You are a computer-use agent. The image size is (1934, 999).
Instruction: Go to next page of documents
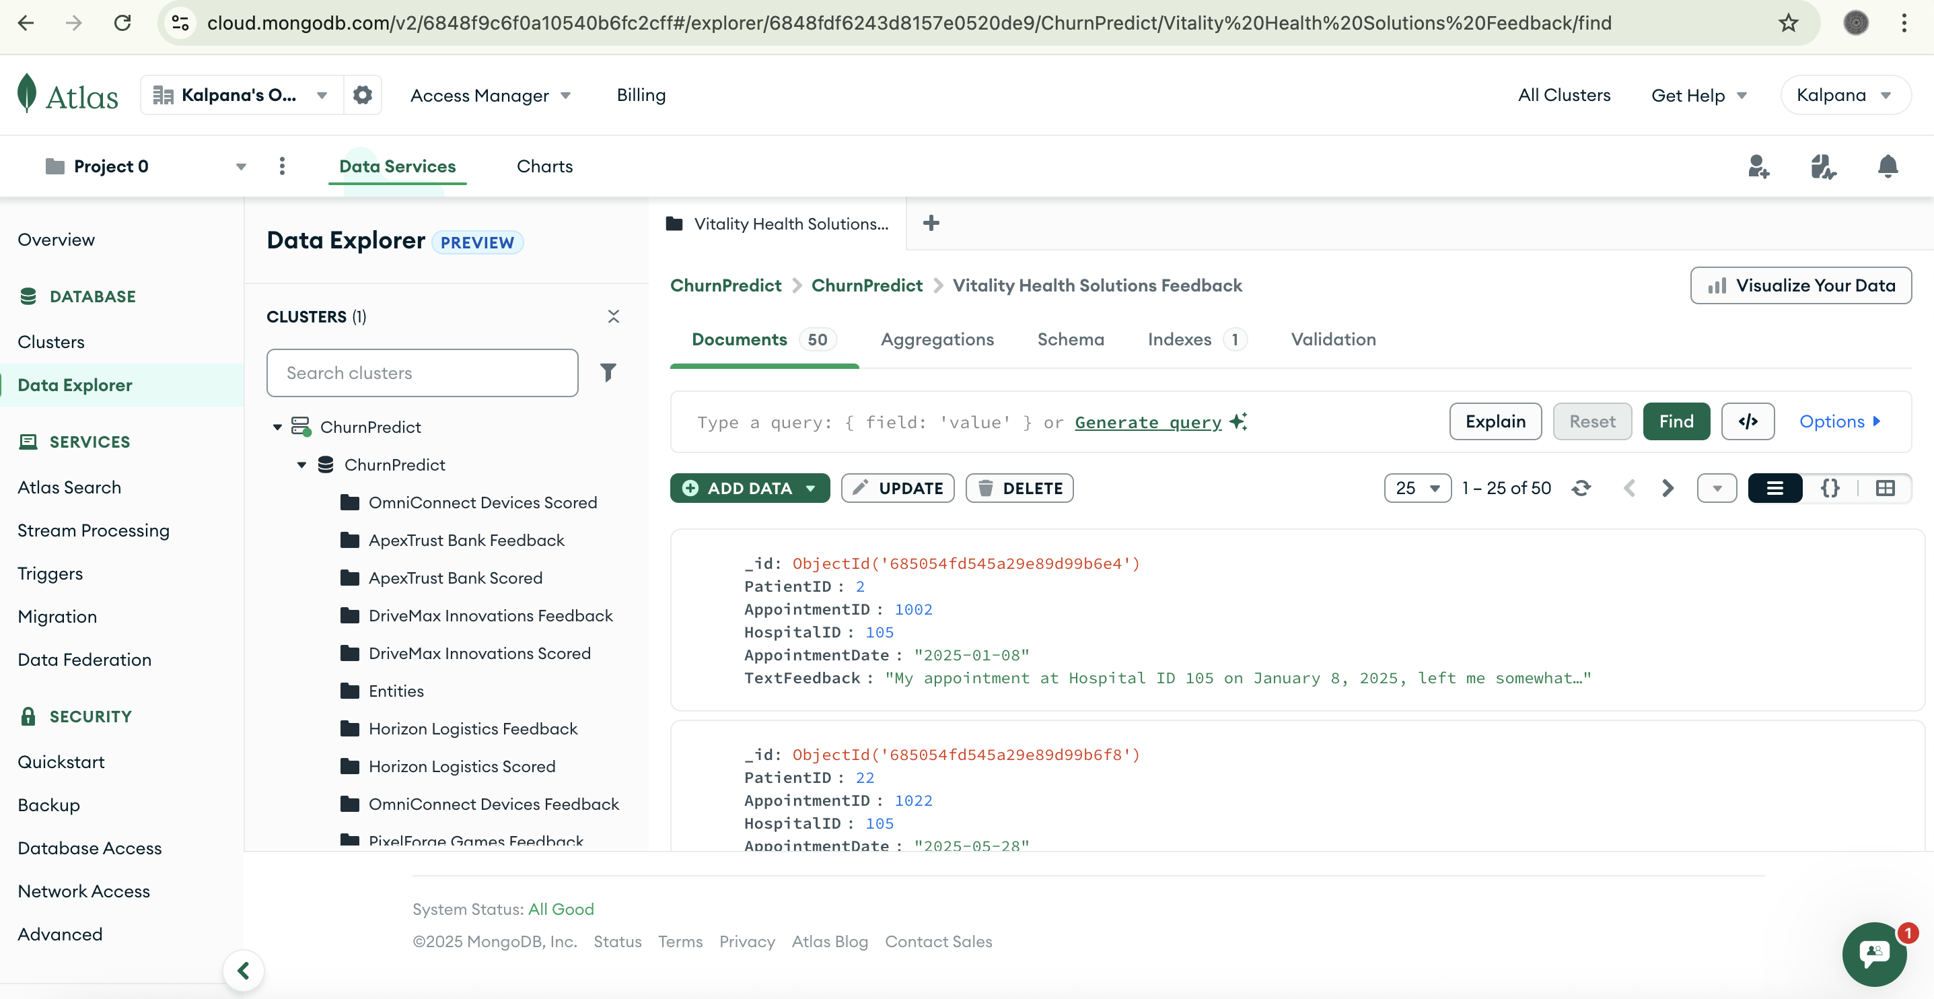point(1668,488)
